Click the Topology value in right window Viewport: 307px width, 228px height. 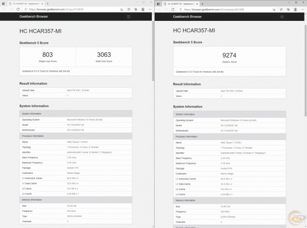[x=236, y=148]
